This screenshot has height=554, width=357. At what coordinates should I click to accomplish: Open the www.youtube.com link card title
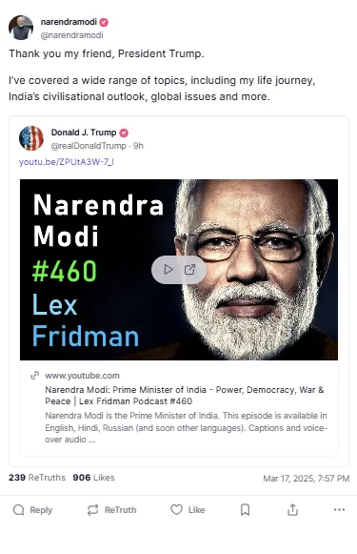[x=184, y=396]
